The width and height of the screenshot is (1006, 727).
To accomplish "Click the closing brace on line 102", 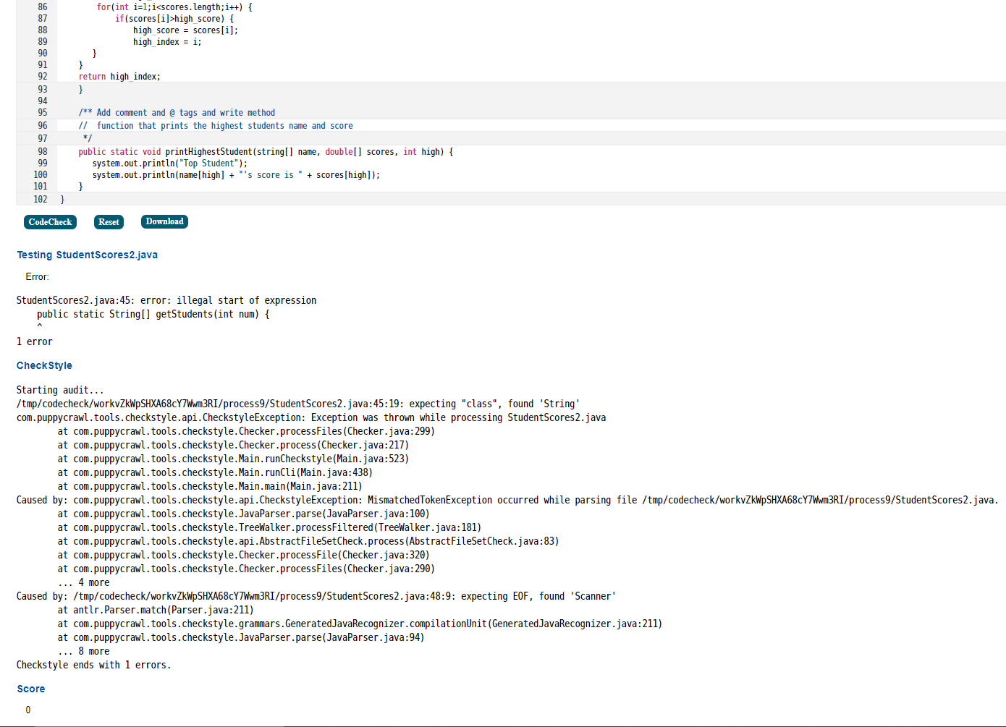I will click(62, 199).
